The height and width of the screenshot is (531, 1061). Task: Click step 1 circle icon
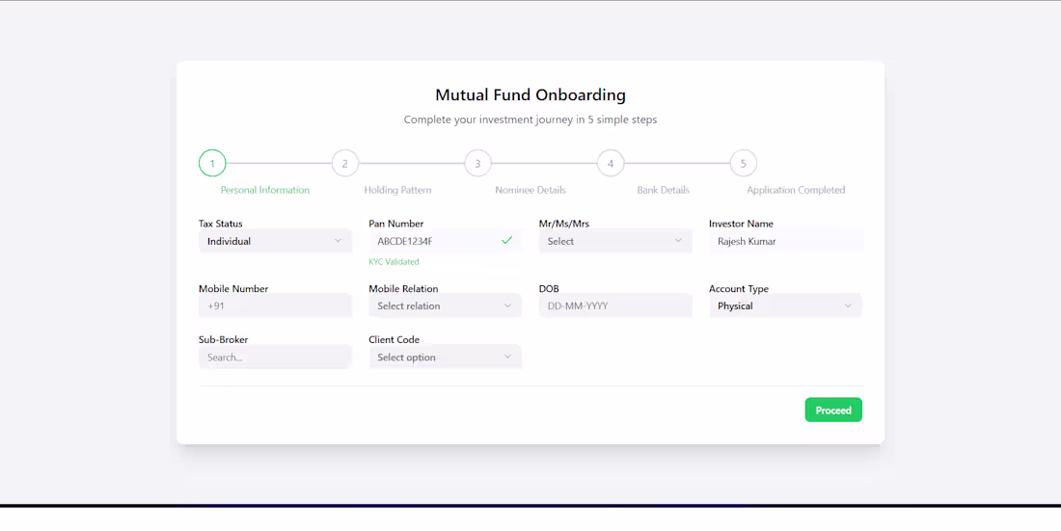[x=212, y=163]
